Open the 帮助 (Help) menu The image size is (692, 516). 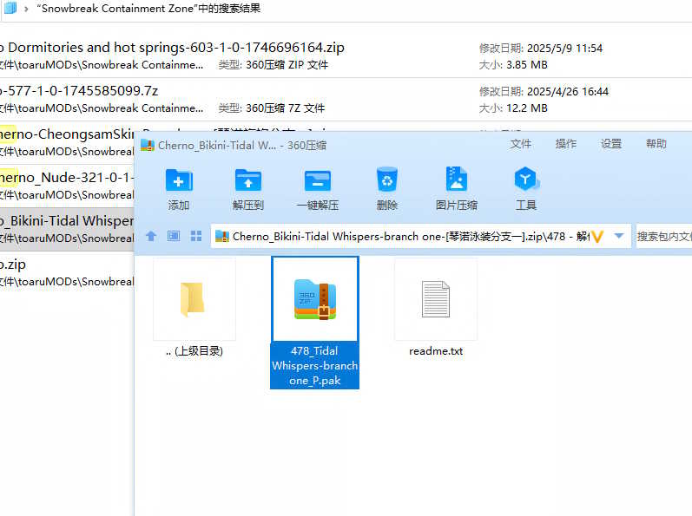656,144
